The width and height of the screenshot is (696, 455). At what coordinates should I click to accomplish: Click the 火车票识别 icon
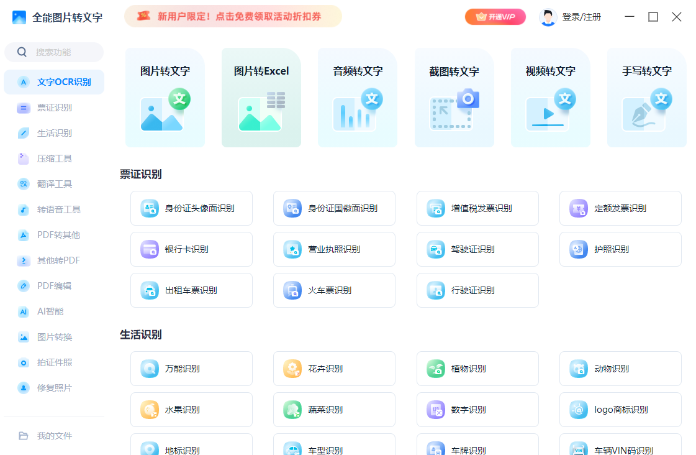(292, 291)
